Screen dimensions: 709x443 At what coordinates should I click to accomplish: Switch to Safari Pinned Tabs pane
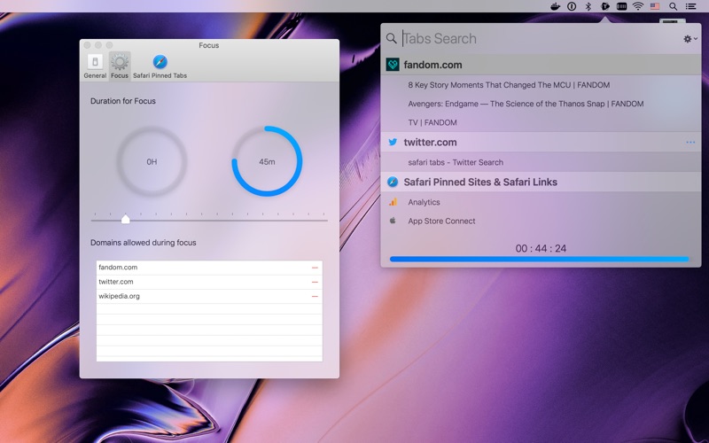160,66
